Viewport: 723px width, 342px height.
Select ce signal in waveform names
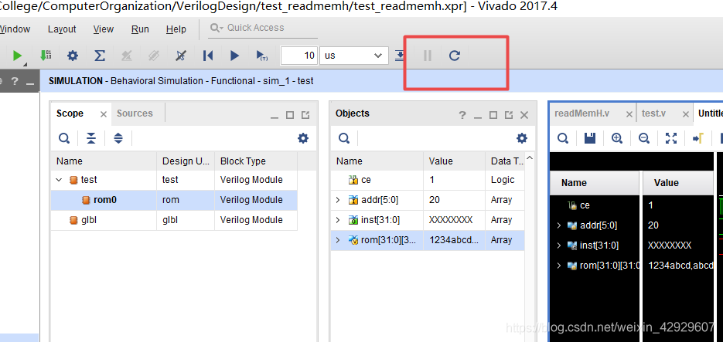point(585,205)
